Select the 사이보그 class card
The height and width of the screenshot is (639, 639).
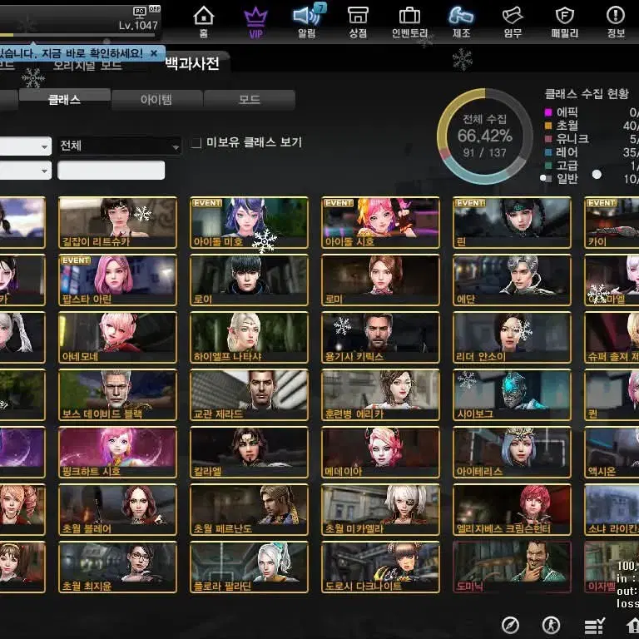pyautogui.click(x=512, y=395)
